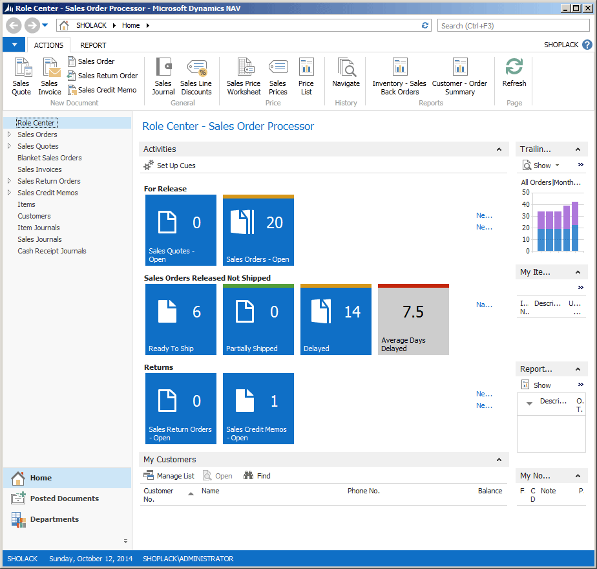Screen dimensions: 597x569
Task: Click the refresh icon in address bar
Action: [425, 25]
